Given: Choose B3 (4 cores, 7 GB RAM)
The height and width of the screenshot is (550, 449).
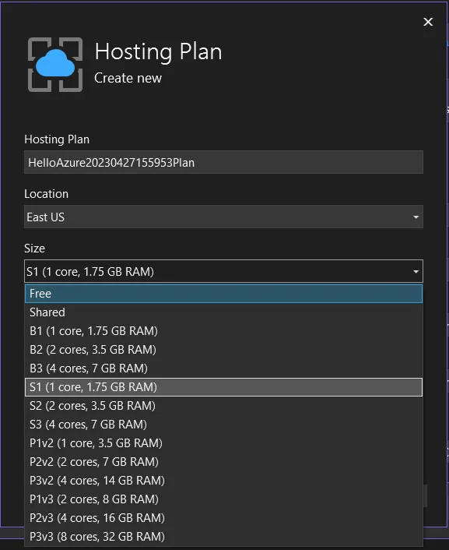Looking at the screenshot, I should coord(223,368).
